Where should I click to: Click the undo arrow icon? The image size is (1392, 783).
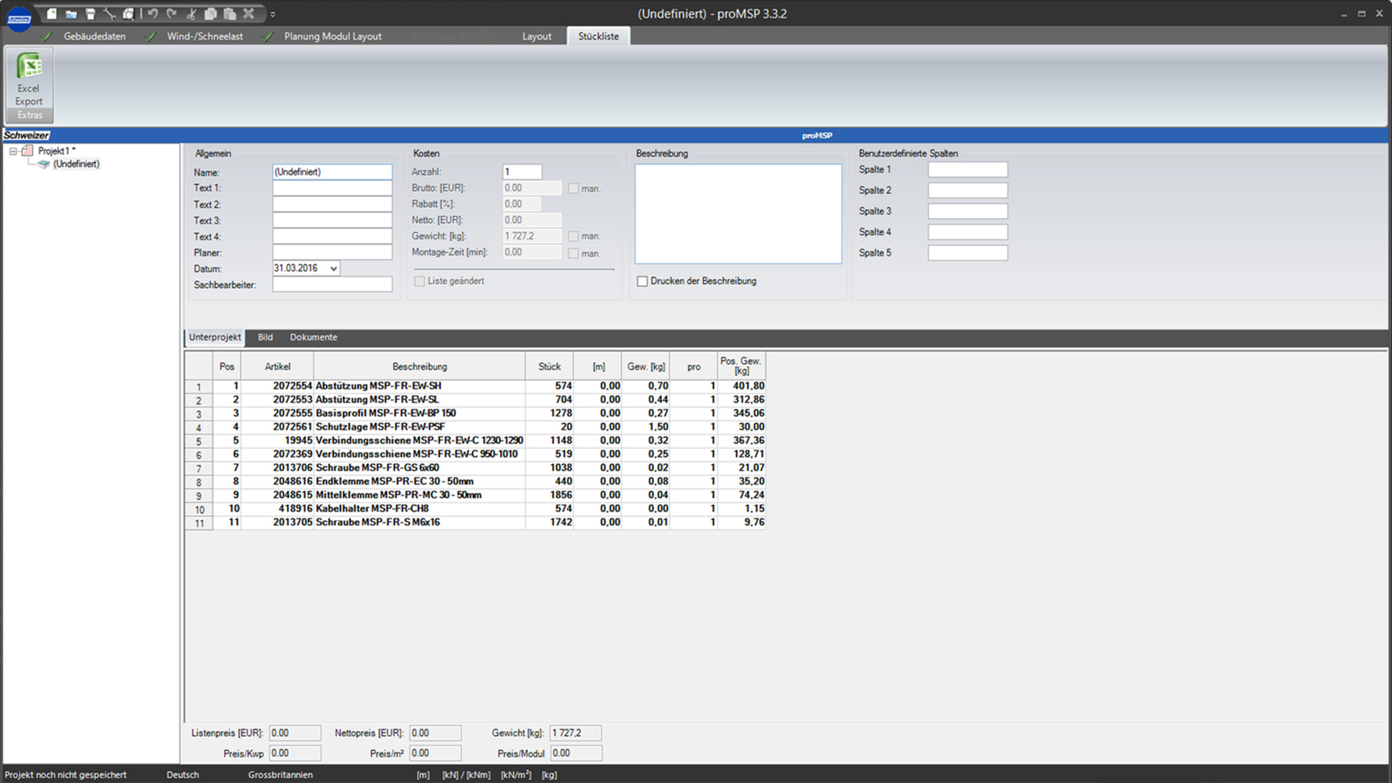(153, 14)
